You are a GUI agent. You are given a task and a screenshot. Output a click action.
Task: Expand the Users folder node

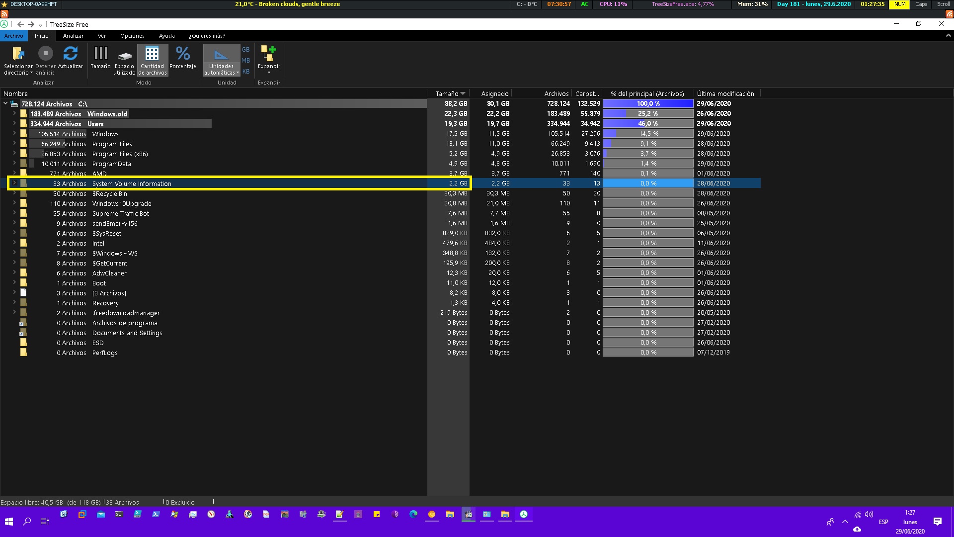14,124
